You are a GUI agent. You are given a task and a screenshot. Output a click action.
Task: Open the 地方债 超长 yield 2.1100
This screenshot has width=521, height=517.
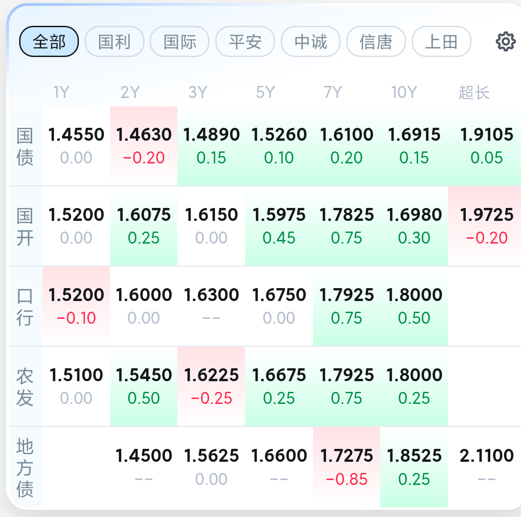tap(486, 467)
